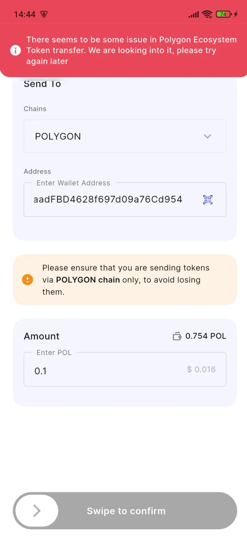Tap the orange warning exclamation icon
Image resolution: width=247 pixels, height=537 pixels.
(28, 280)
